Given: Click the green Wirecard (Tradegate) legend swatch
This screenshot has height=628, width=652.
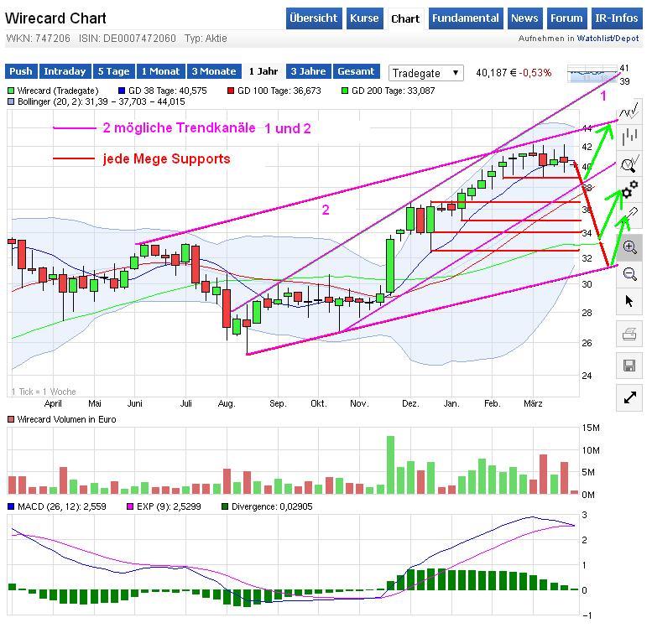Looking at the screenshot, I should click(11, 91).
